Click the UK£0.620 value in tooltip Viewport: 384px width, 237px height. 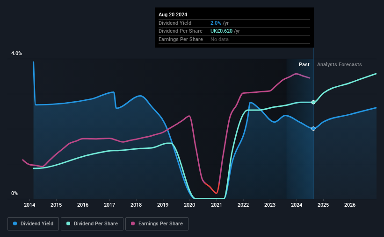coord(221,31)
